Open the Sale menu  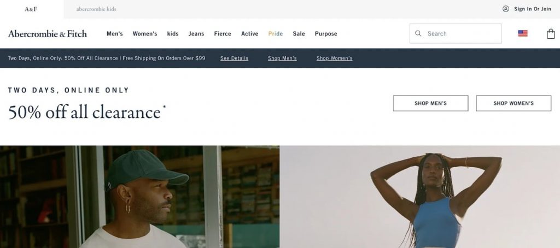tap(299, 33)
